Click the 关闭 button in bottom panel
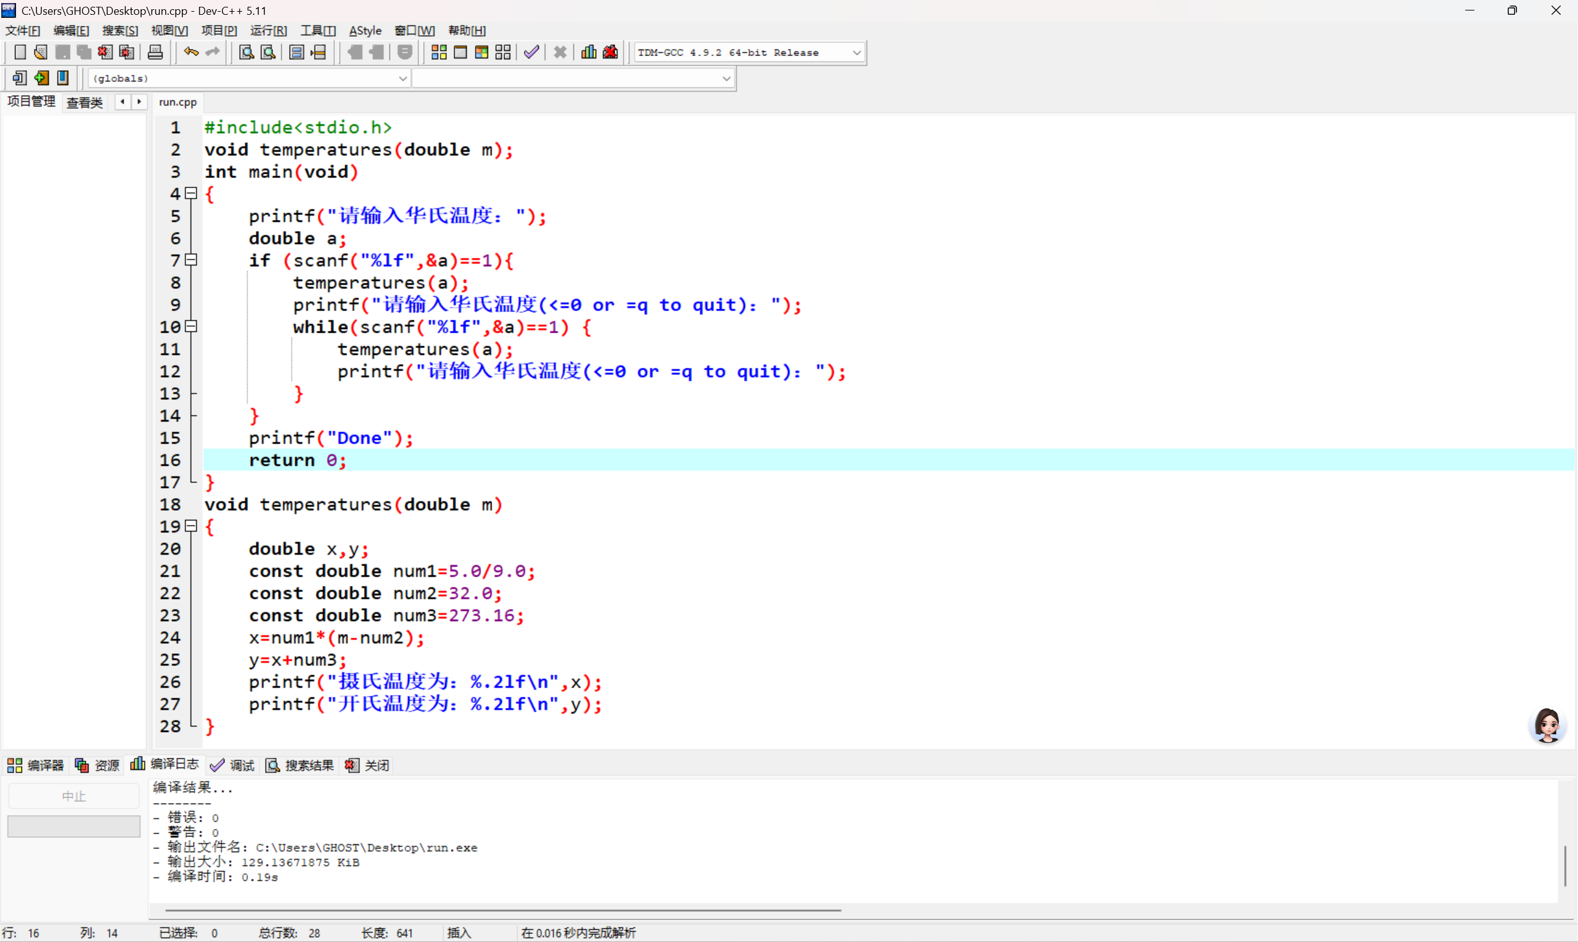Screen dimensions: 1578x942 coord(367,766)
